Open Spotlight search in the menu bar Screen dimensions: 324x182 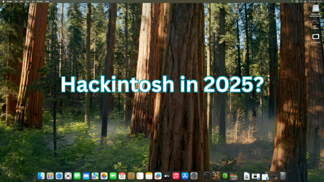tap(301, 2)
